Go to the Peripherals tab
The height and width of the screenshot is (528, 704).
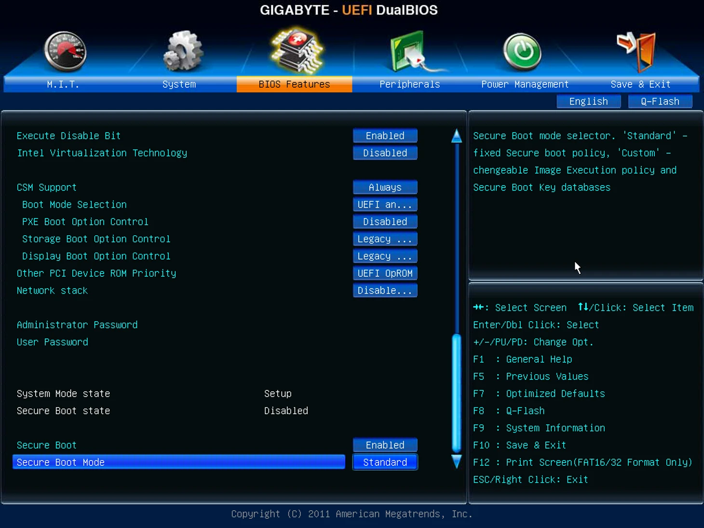coord(409,84)
